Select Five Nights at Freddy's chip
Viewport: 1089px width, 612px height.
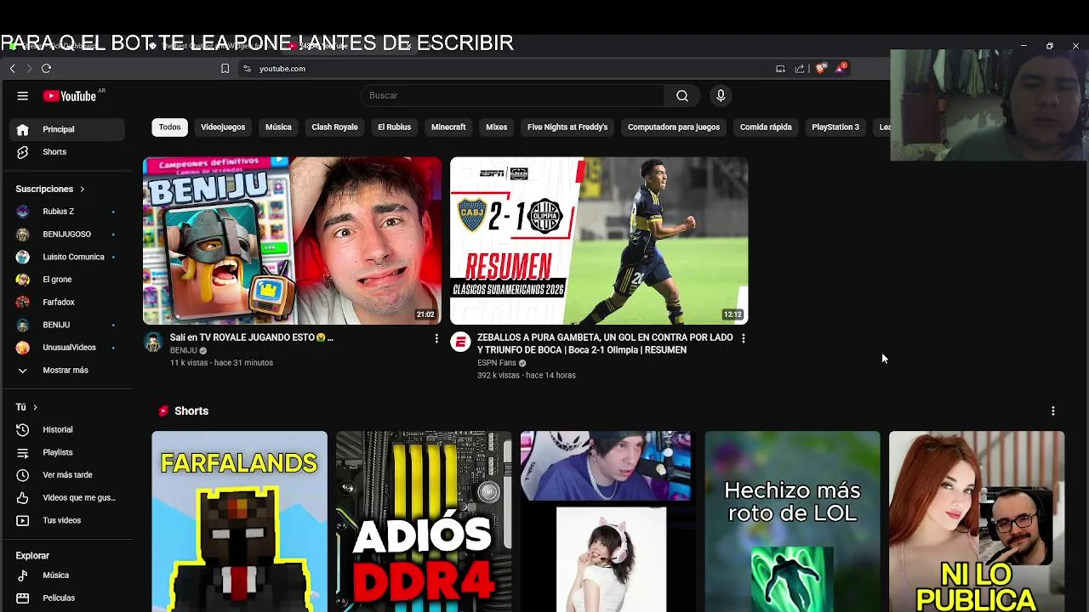click(x=567, y=127)
